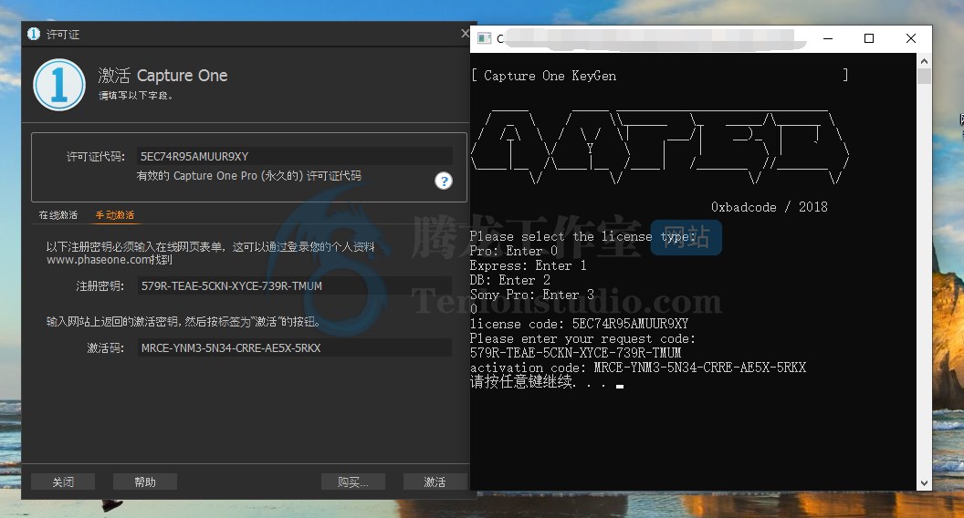Maximize the KeyGen console window
Screen dimensions: 964x518
(x=869, y=38)
